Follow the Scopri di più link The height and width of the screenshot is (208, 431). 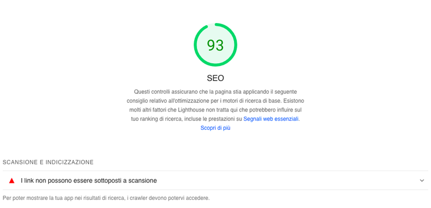(x=215, y=128)
